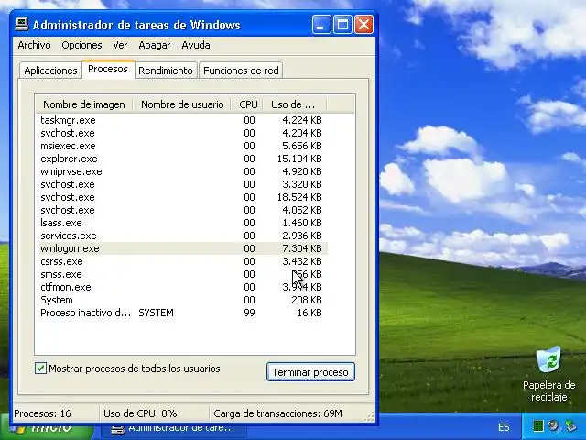Sort by Uso de memoria column header
586x440 pixels.
click(295, 104)
